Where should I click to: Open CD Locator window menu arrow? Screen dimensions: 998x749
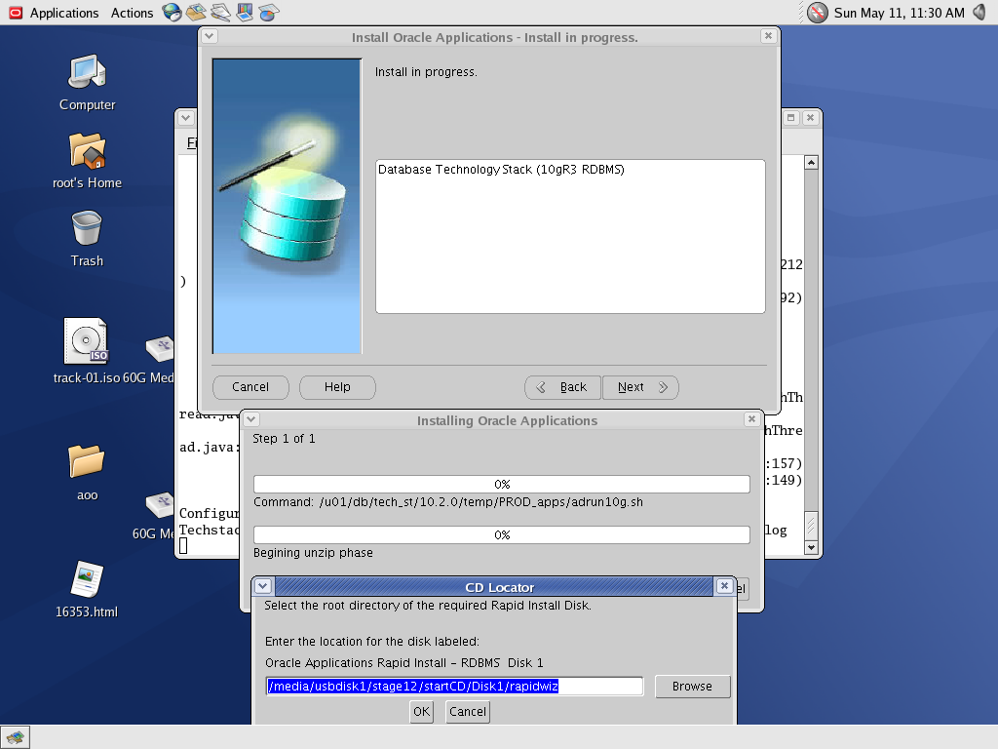click(263, 586)
